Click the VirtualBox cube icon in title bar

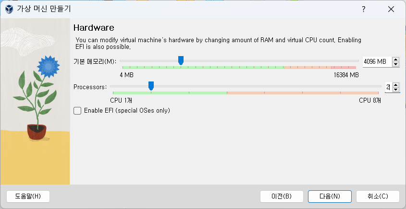(9, 9)
